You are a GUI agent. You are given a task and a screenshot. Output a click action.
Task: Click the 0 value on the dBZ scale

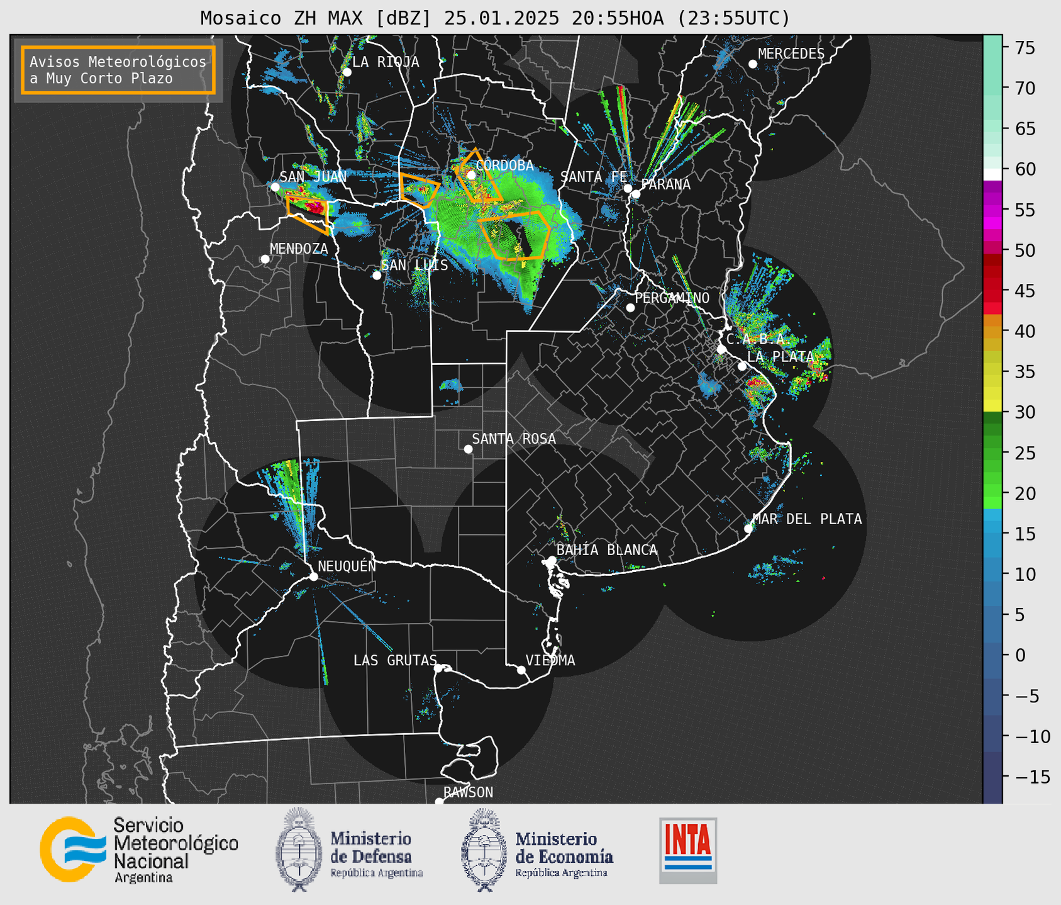[1019, 655]
